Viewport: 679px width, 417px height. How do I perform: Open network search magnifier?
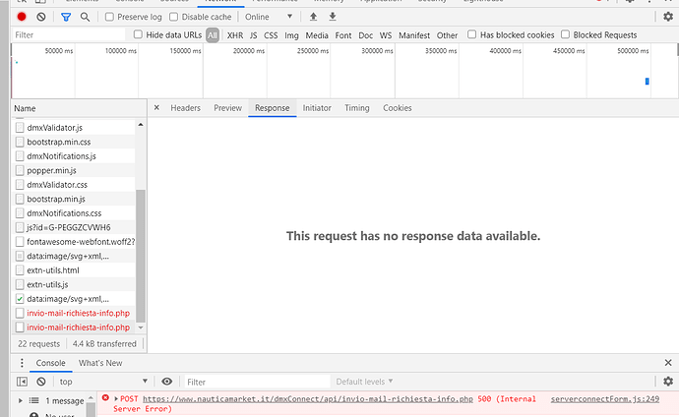click(x=85, y=17)
